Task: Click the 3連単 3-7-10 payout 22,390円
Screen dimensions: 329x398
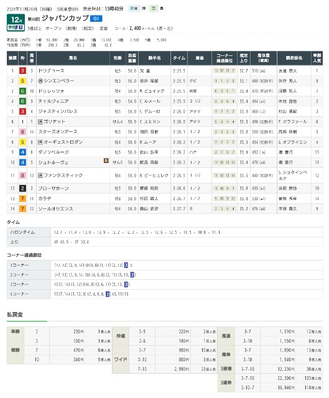Action: (x=285, y=378)
